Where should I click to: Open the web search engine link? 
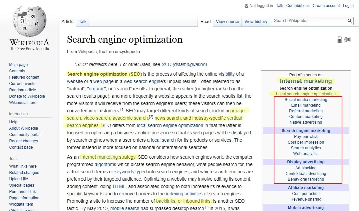tap(143, 81)
